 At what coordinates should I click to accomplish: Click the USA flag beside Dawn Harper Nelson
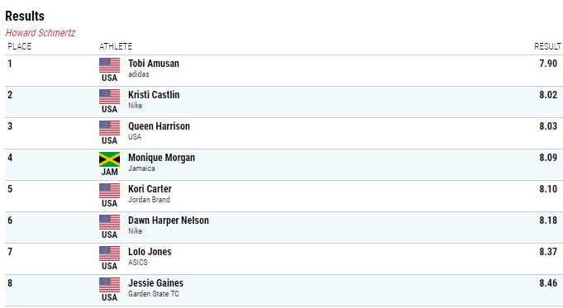pos(109,222)
